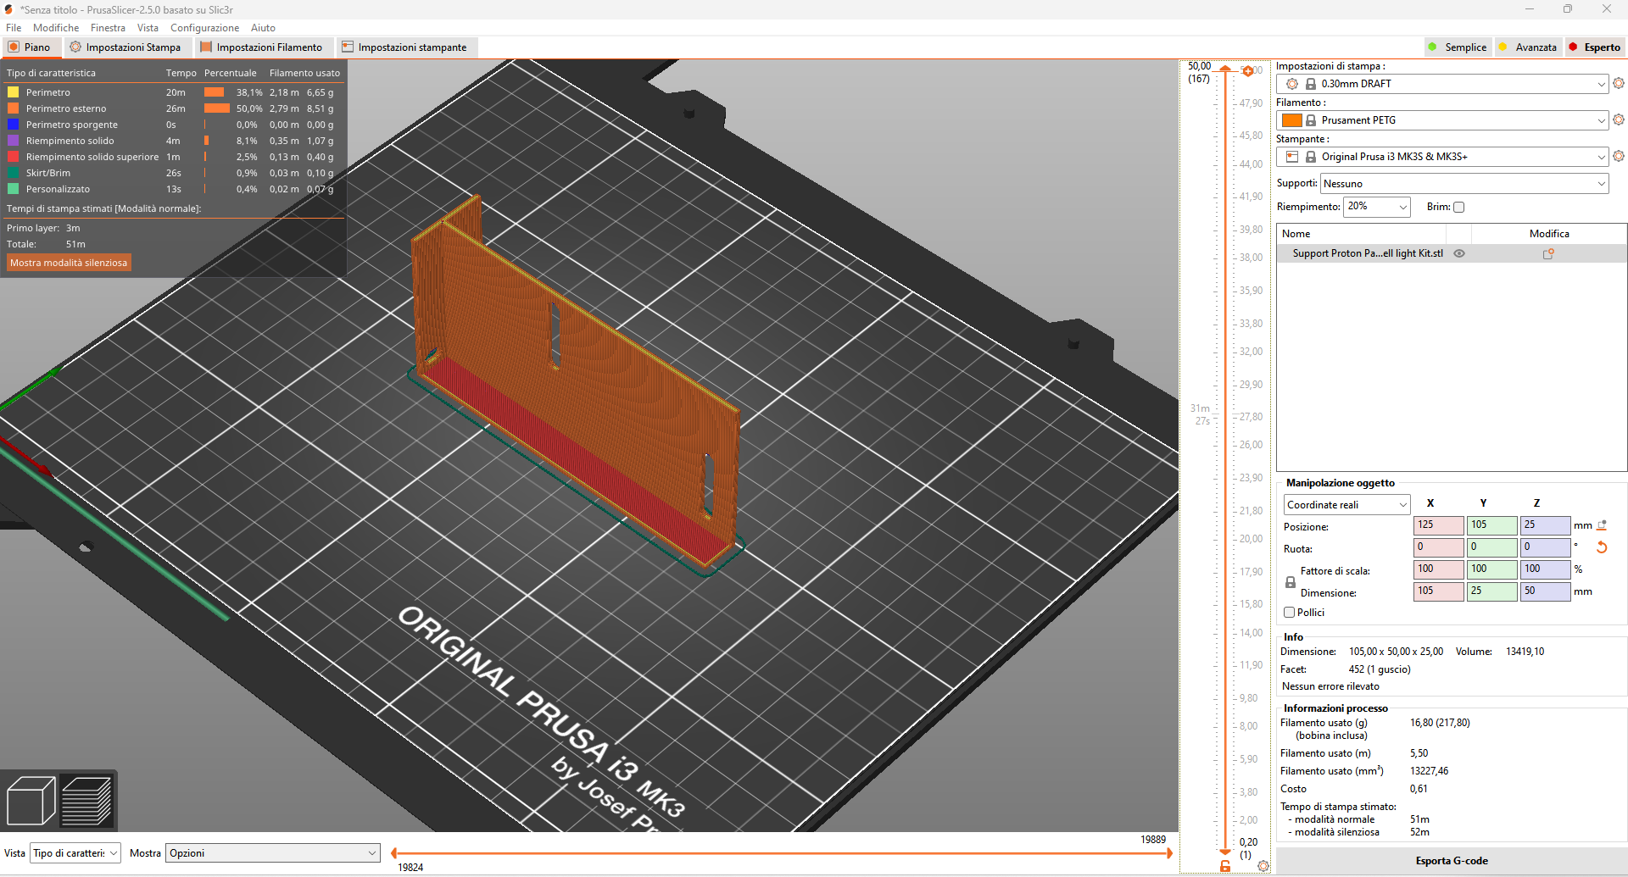Viewport: 1628px width, 877px height.
Task: Toggle Perimetro yellow legend swatch
Action: (x=13, y=92)
